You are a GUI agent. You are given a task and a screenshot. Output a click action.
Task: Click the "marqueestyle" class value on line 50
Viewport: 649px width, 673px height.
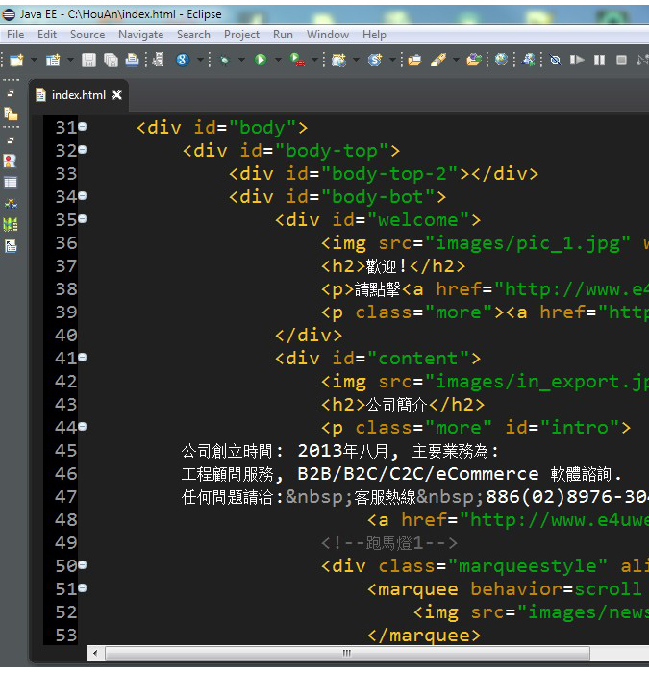click(528, 566)
